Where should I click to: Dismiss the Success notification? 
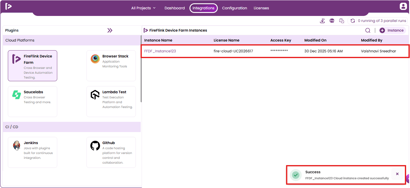pyautogui.click(x=397, y=174)
